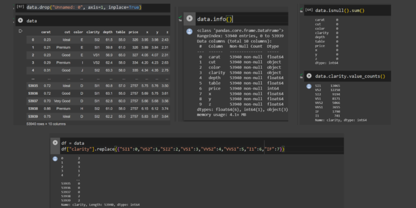
Task: Click the avatar icon beside the clarity value counts output
Action: (309, 86)
